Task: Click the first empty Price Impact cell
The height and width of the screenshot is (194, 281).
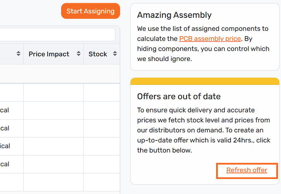Action: pyautogui.click(x=53, y=93)
